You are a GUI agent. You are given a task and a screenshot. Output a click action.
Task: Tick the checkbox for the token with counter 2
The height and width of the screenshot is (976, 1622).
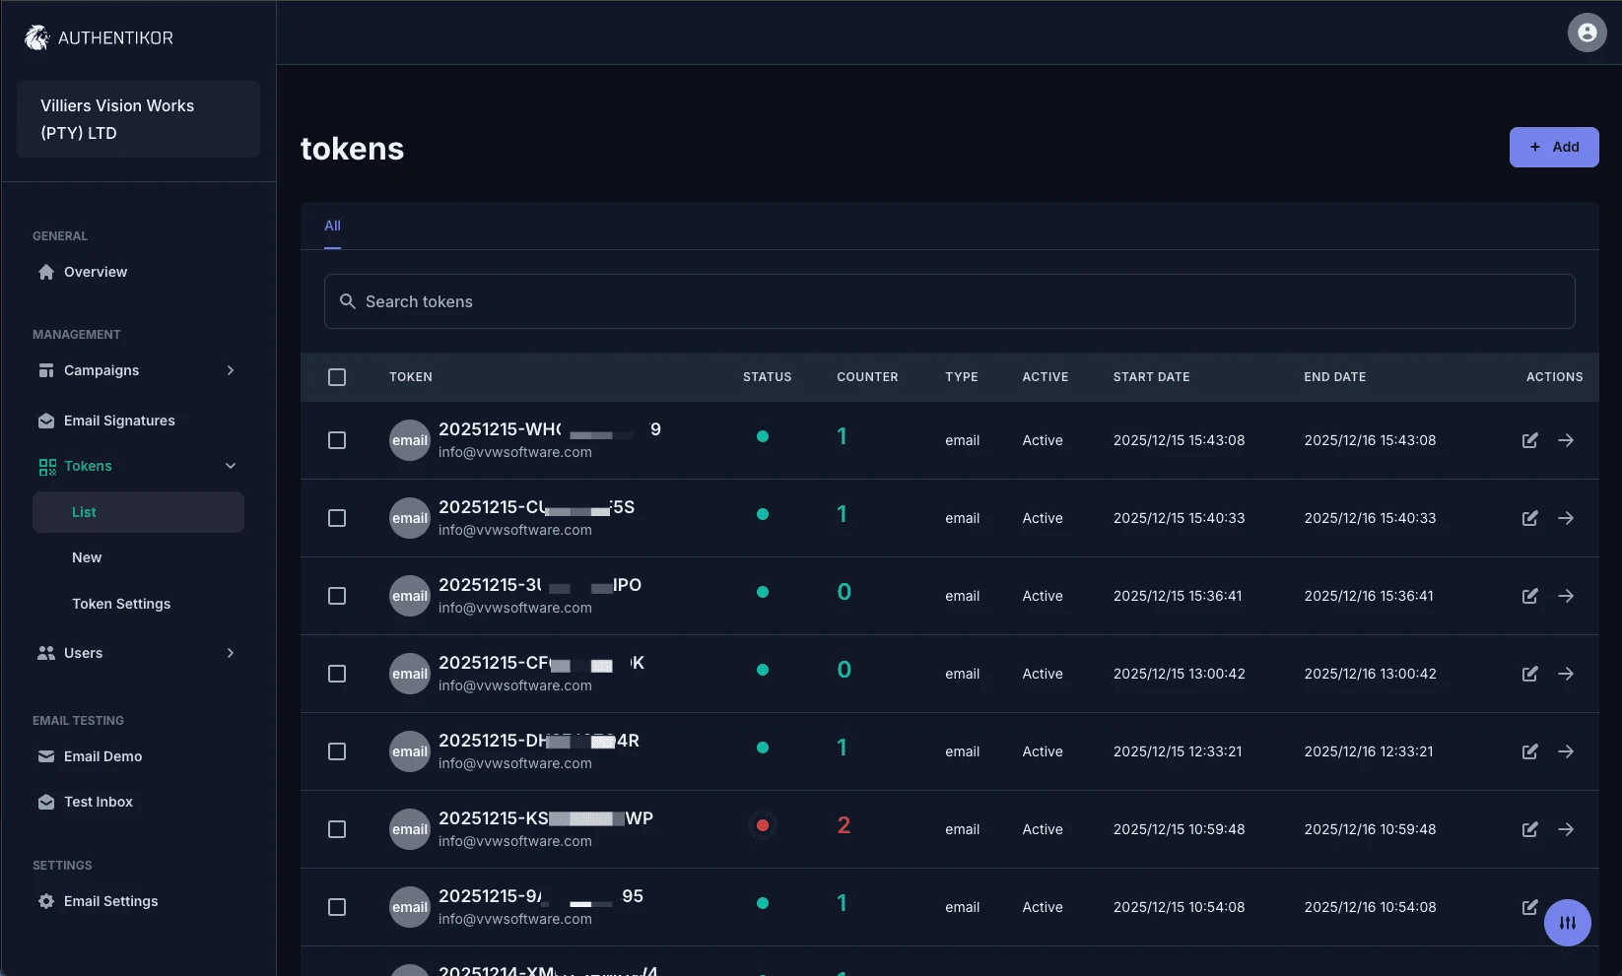click(337, 829)
